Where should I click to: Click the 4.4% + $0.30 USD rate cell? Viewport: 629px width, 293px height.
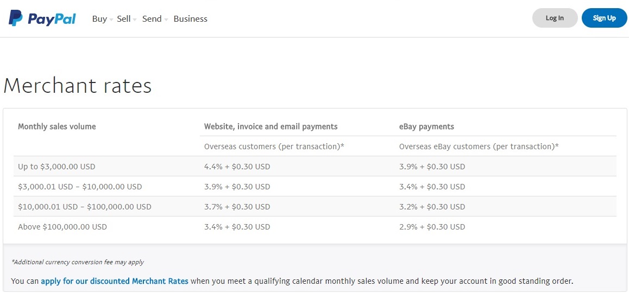click(237, 167)
